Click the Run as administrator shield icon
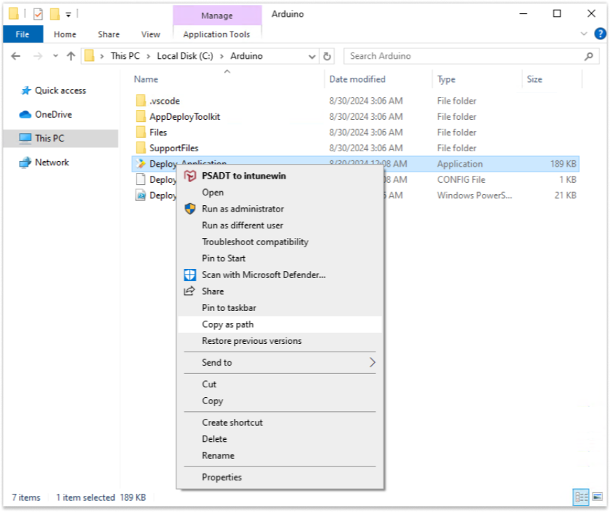Image resolution: width=610 pixels, height=512 pixels. [x=190, y=209]
